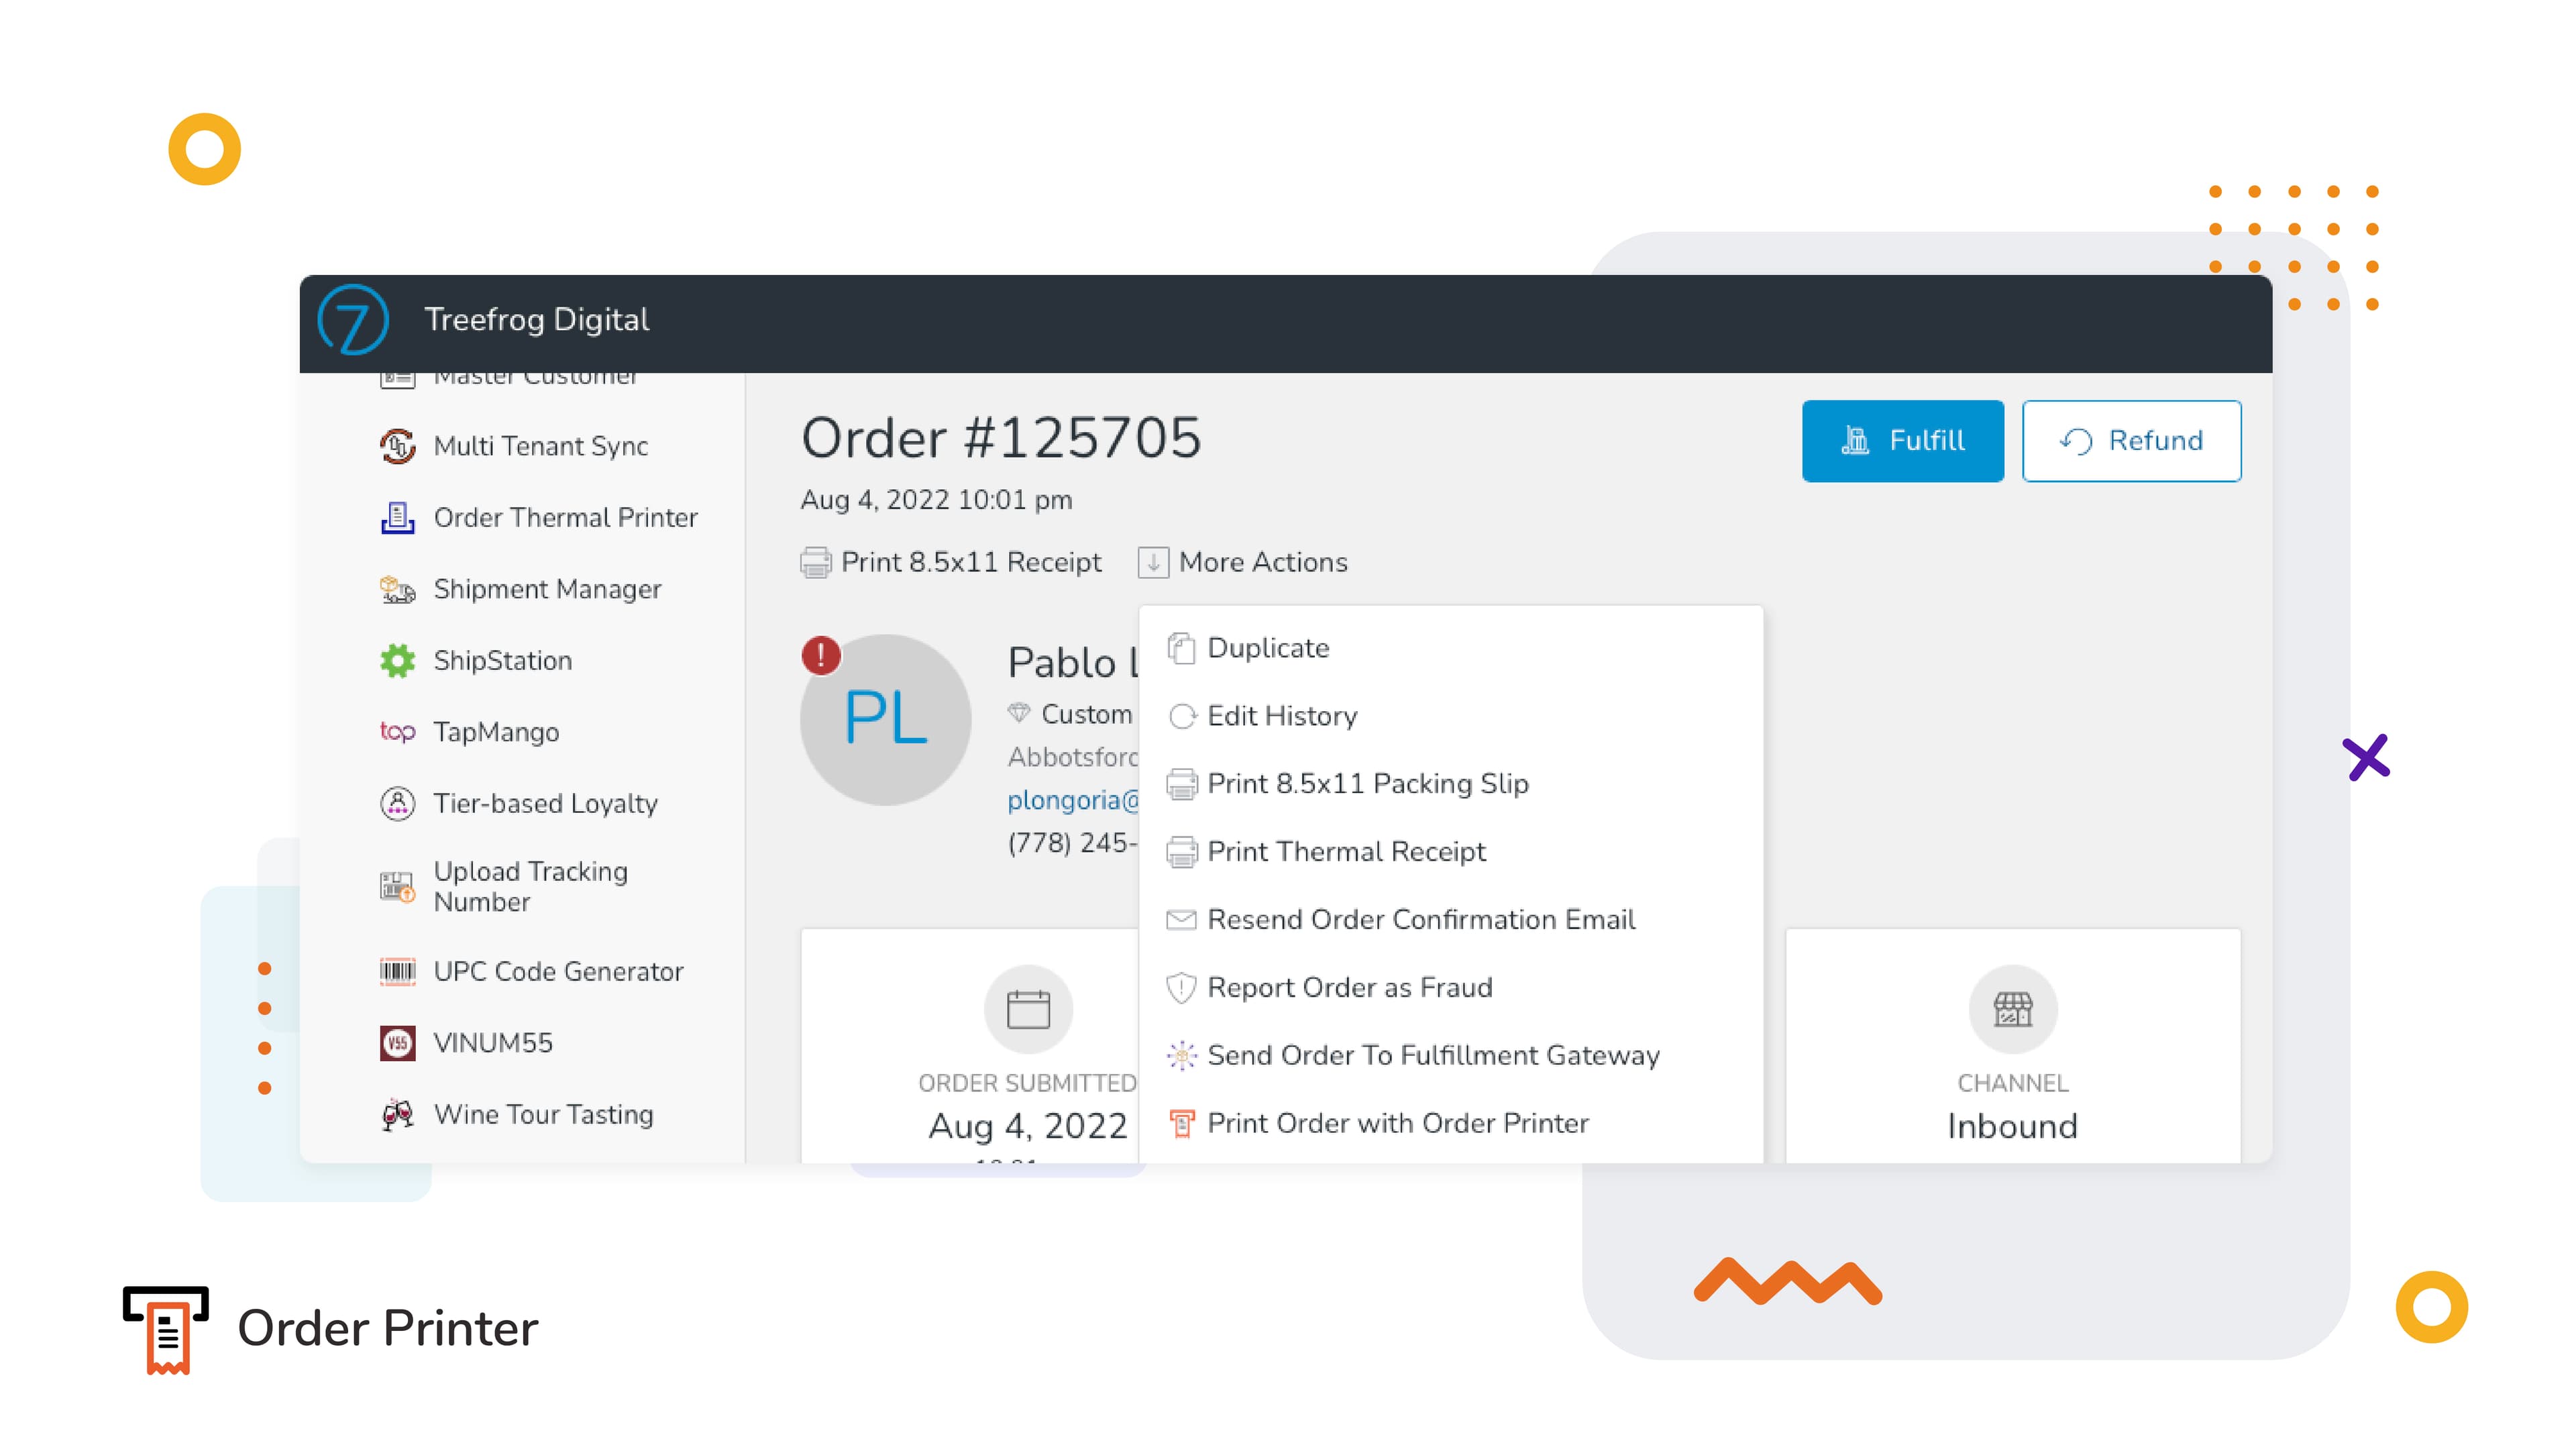Click the printer icon beside Print 8.5x11 Receipt
2576x1449 pixels.
click(815, 563)
